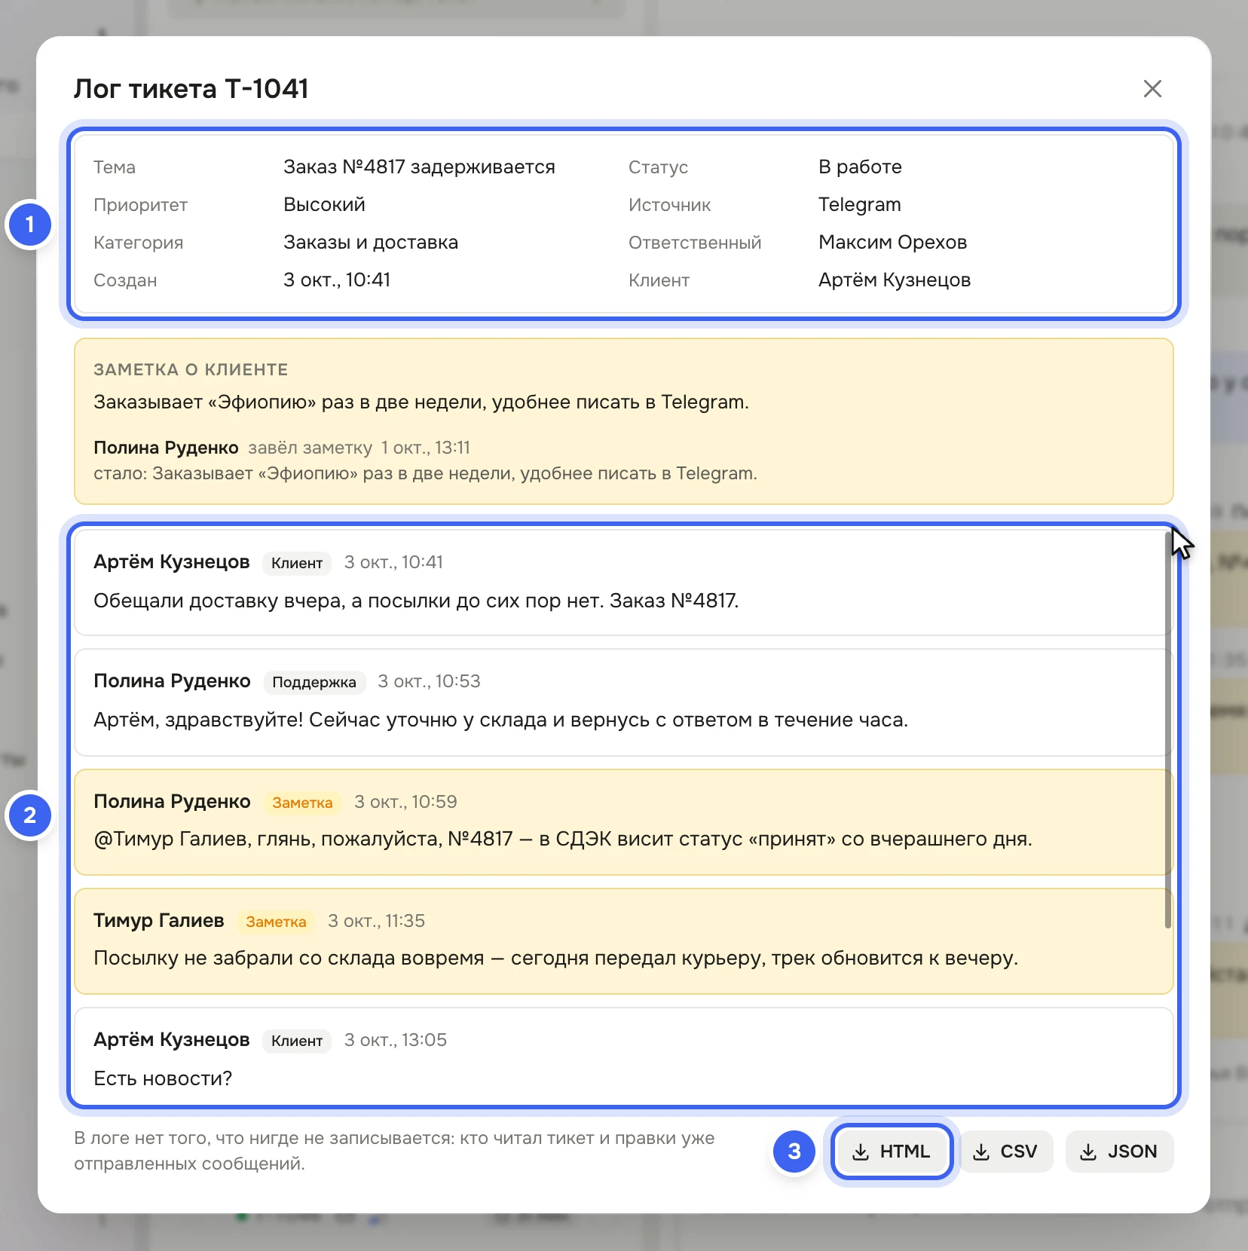The width and height of the screenshot is (1248, 1251).
Task: Click the client name "Артём Кузнецов" in ticket details
Action: click(895, 280)
